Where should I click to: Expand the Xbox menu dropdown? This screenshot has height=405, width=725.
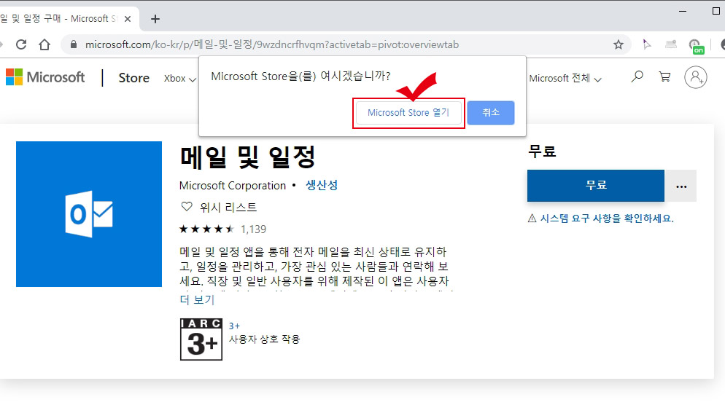coord(180,79)
